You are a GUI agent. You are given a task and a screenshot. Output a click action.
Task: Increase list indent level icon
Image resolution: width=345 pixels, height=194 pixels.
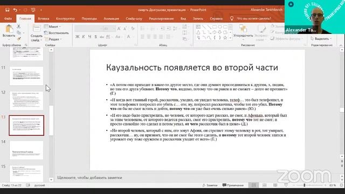pyautogui.click(x=169, y=29)
